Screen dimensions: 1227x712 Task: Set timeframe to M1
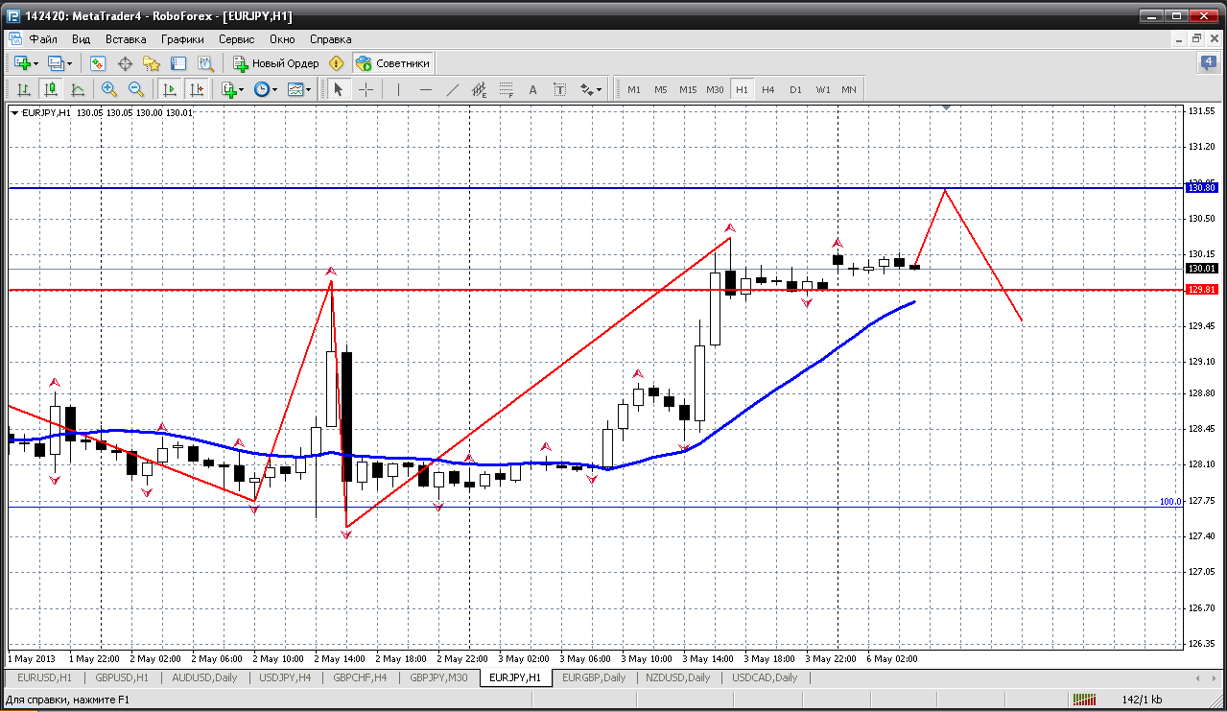[x=634, y=89]
